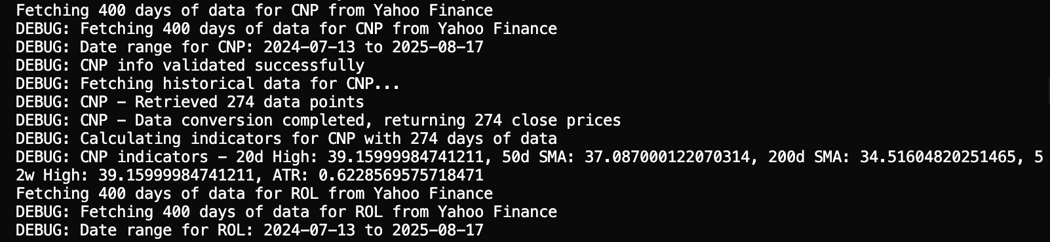Click the ROL date range line

pos(250,230)
